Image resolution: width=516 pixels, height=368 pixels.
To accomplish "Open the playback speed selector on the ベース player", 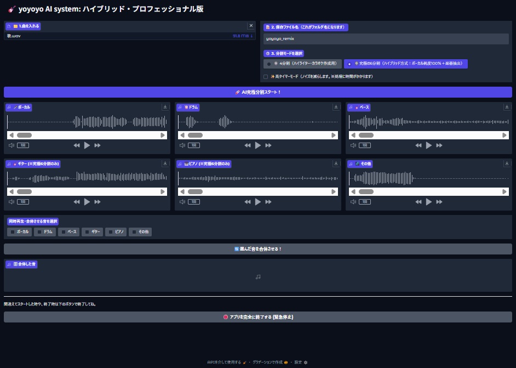I will coord(365,145).
